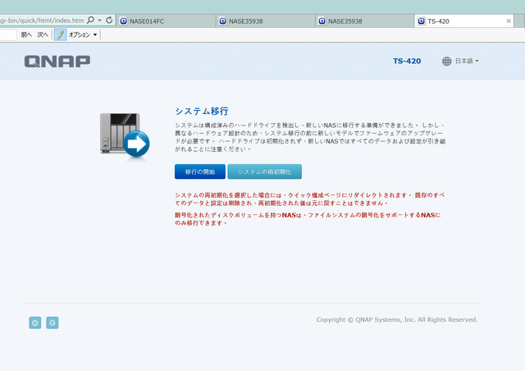
Task: Click the TS-420 model name in header
Action: 407,61
